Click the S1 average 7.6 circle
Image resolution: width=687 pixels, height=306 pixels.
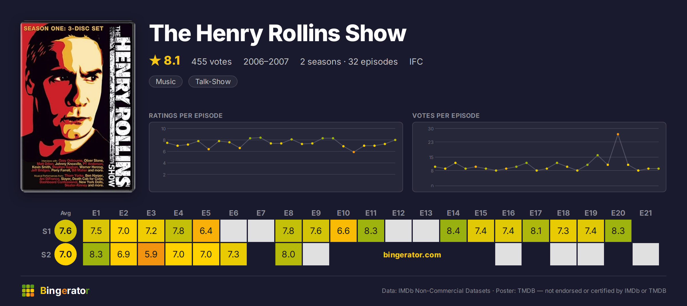tap(66, 231)
